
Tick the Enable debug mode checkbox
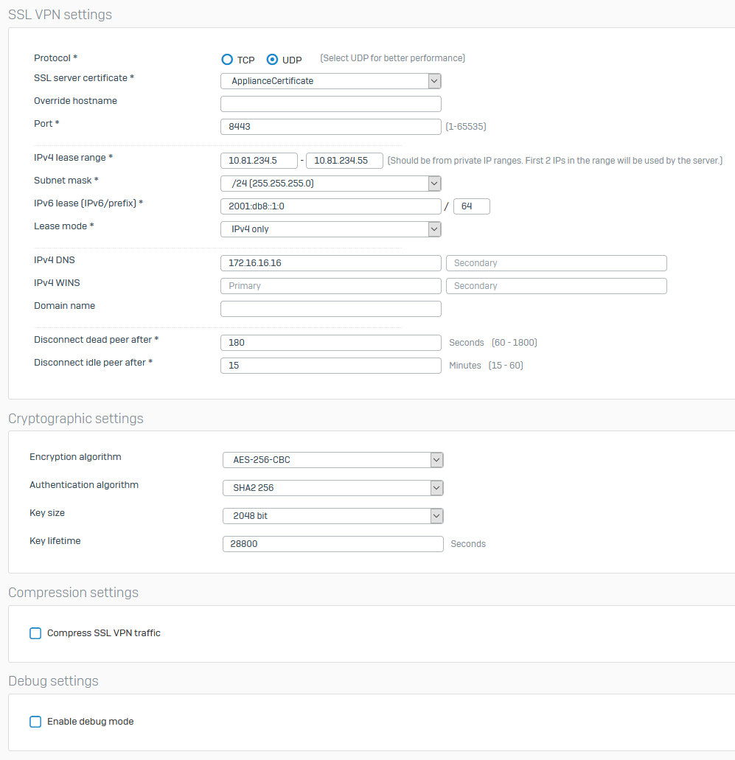point(35,722)
